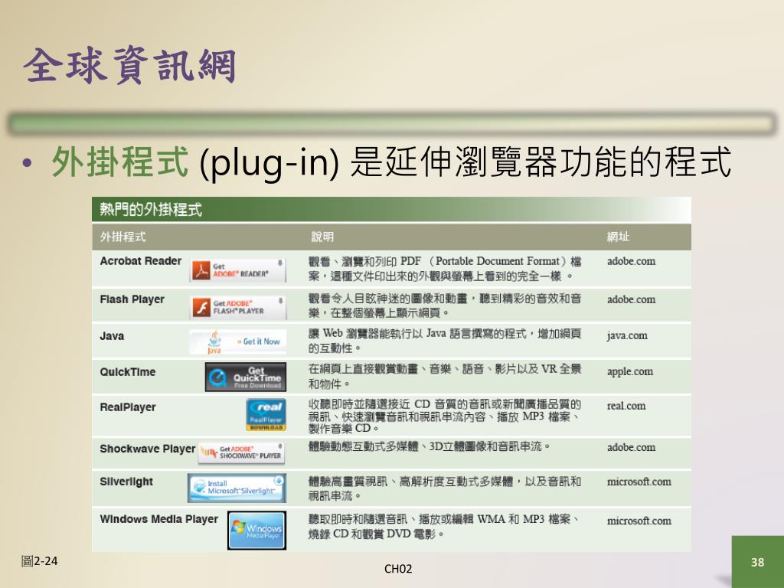Select the Windows Media Player plug-in name
Image resolution: width=784 pixels, height=588 pixels.
click(x=159, y=519)
